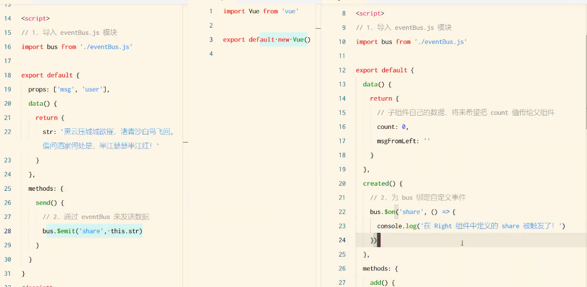Click 'methods: {' in left pane
Image resolution: width=587 pixels, height=287 pixels.
click(46, 189)
